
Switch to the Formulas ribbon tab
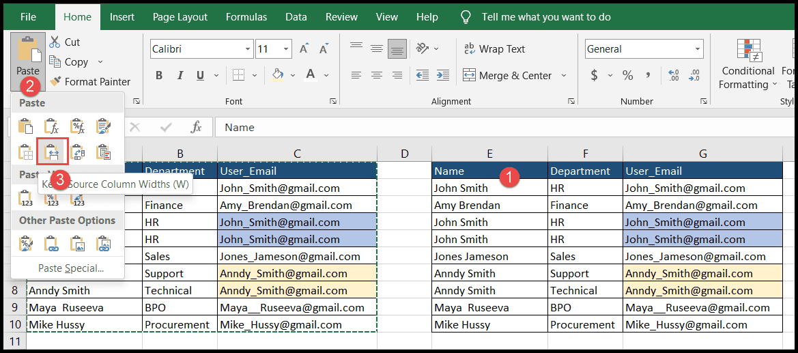pos(246,17)
